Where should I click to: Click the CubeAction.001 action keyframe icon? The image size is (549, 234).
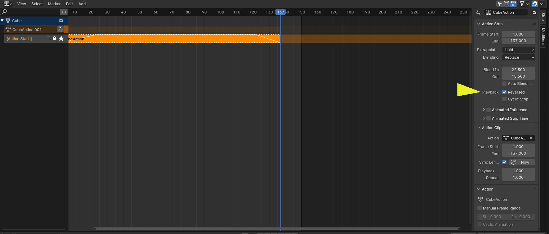pyautogui.click(x=8, y=30)
